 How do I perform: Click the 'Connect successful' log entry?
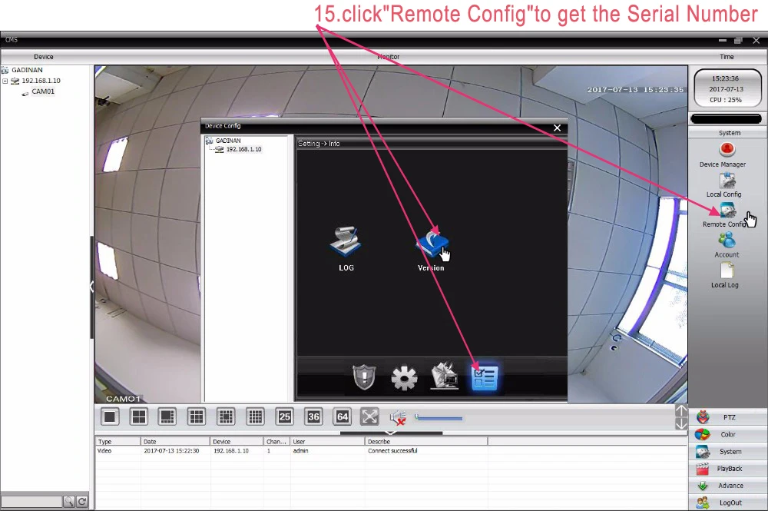(x=392, y=451)
